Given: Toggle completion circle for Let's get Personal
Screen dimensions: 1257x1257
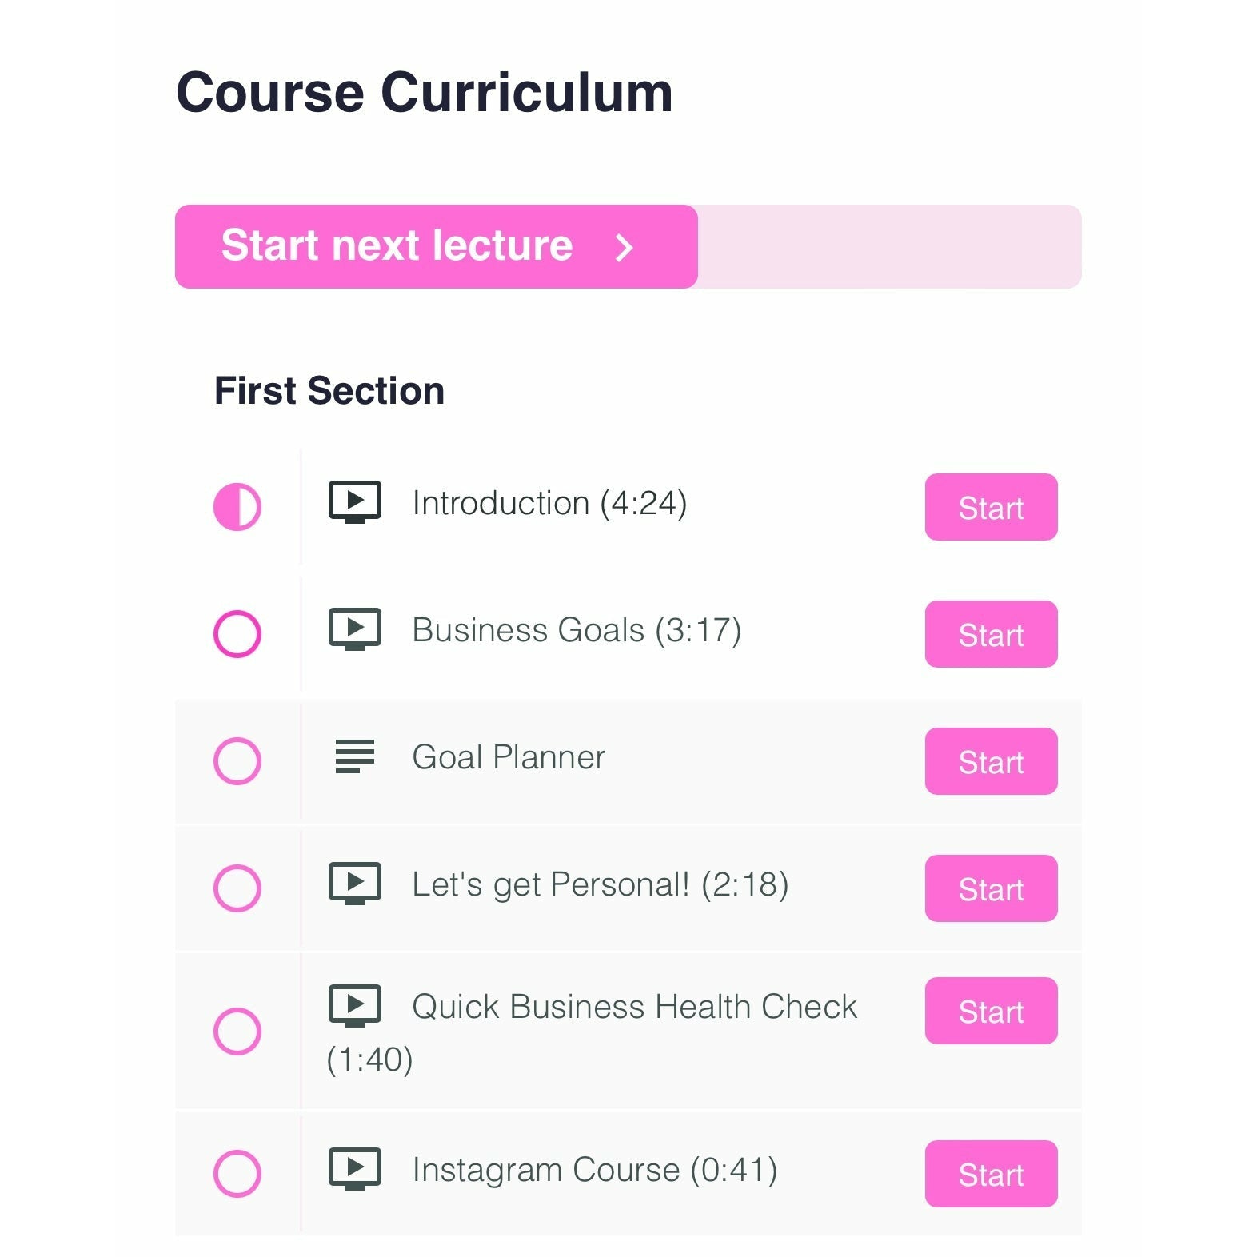Looking at the screenshot, I should click(x=237, y=888).
